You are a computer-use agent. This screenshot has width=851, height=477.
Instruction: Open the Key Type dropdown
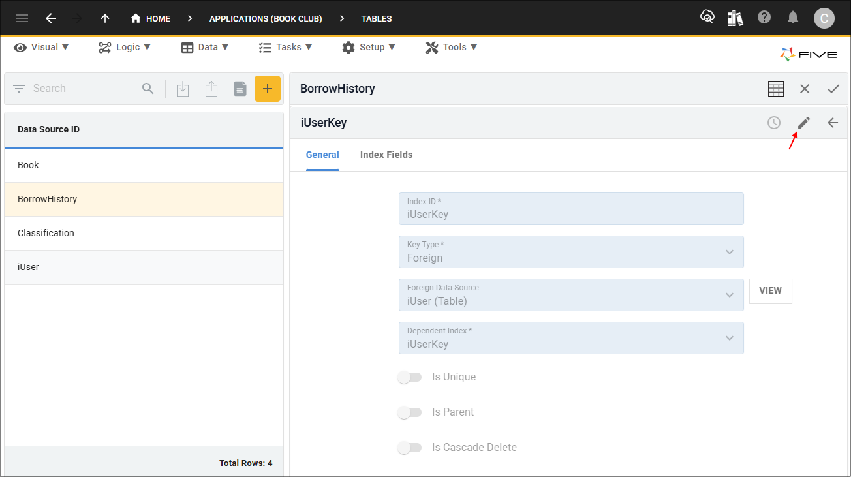click(x=571, y=252)
